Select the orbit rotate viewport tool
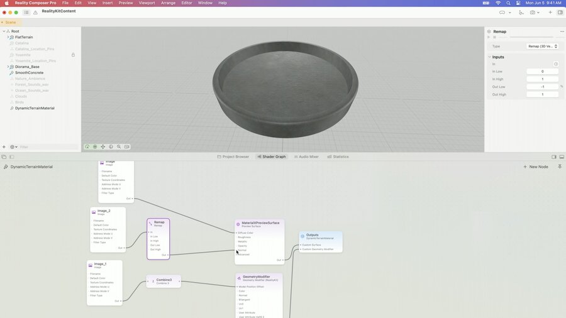This screenshot has height=318, width=566. click(87, 146)
